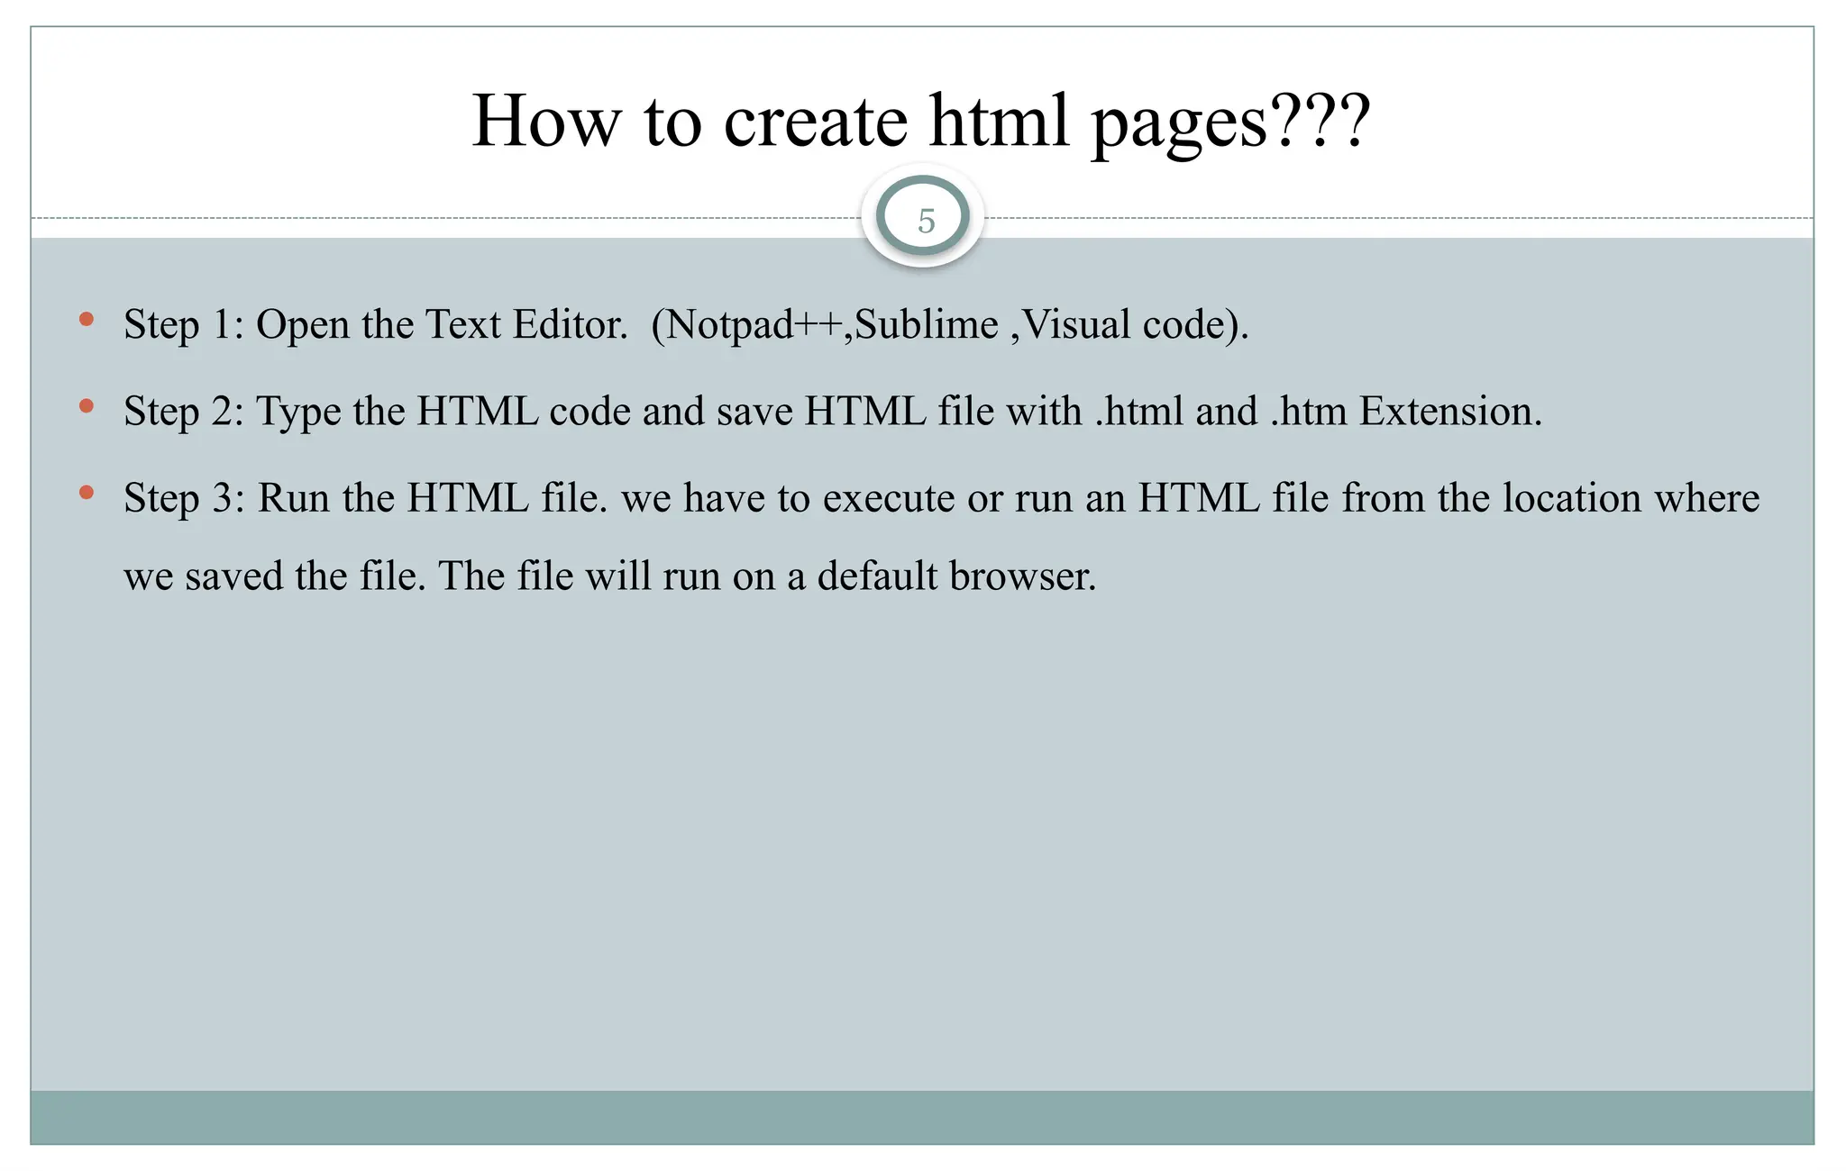Viewport: 1846px width, 1171px height.
Task: Click the second orange bullet point
Action: click(x=87, y=406)
